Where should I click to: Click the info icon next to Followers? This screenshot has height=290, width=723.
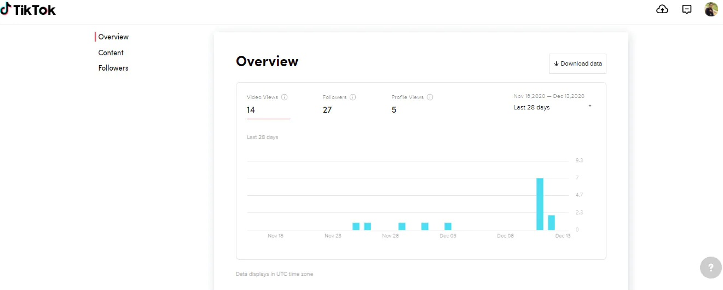pos(353,97)
